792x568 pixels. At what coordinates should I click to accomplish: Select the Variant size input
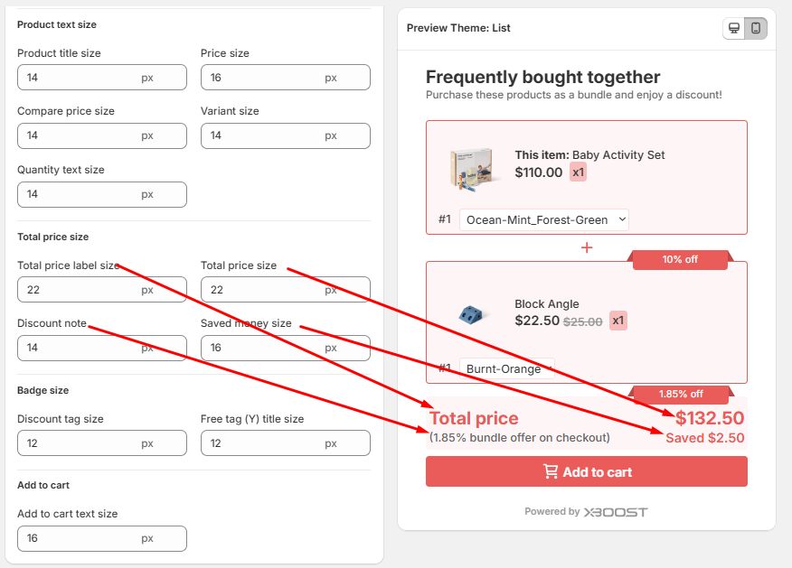pyautogui.click(x=263, y=135)
